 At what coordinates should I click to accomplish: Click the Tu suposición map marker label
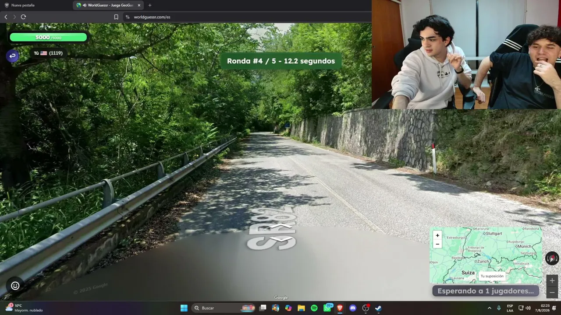[492, 276]
